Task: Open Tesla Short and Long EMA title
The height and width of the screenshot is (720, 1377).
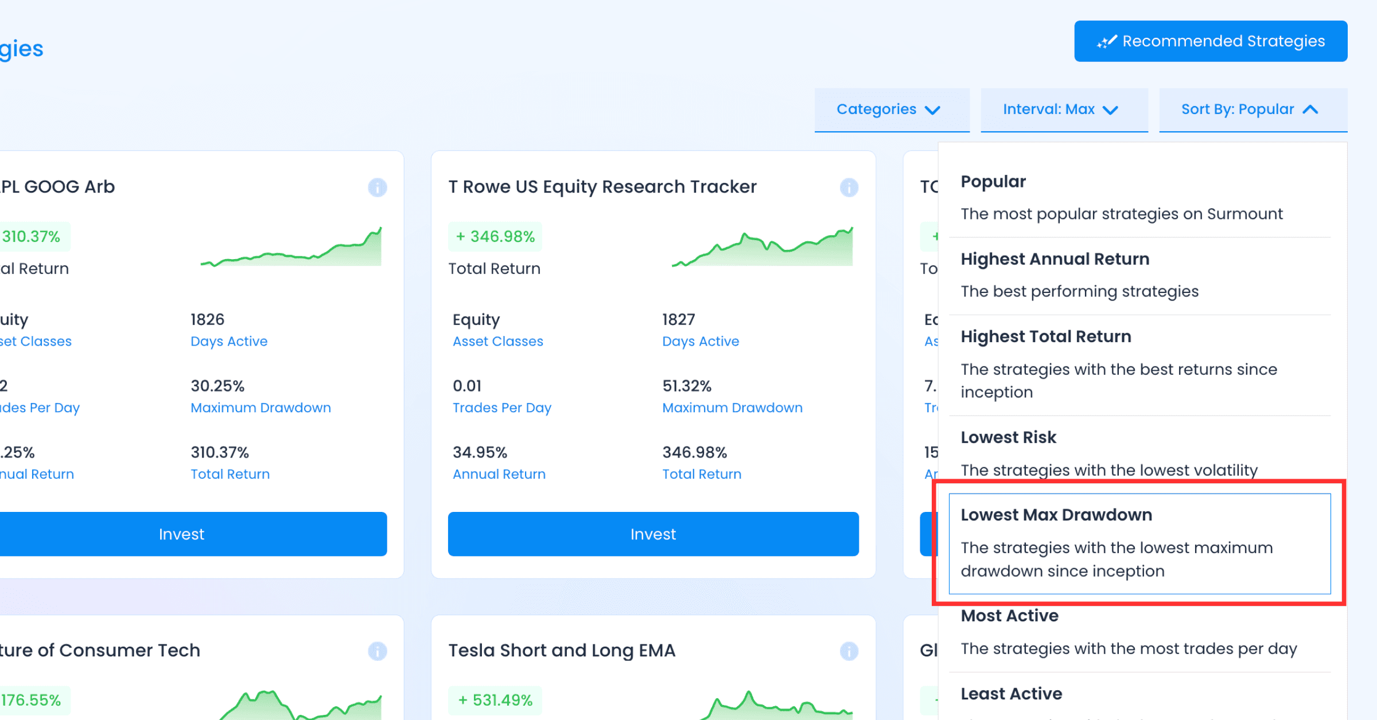Action: coord(562,651)
